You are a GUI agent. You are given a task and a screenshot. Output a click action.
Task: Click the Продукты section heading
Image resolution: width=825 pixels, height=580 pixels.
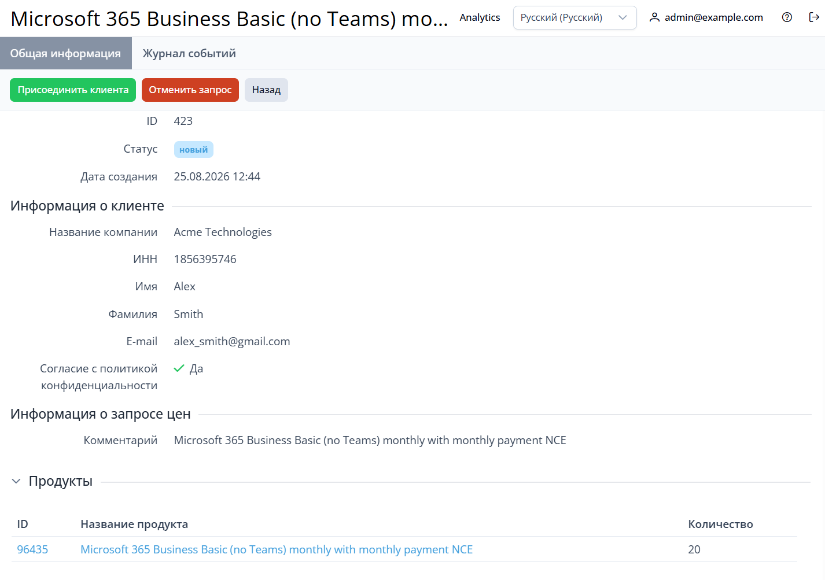click(61, 481)
